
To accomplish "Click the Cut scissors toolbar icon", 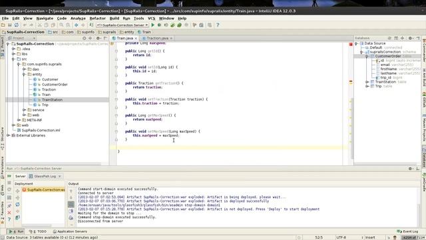I will (40, 25).
